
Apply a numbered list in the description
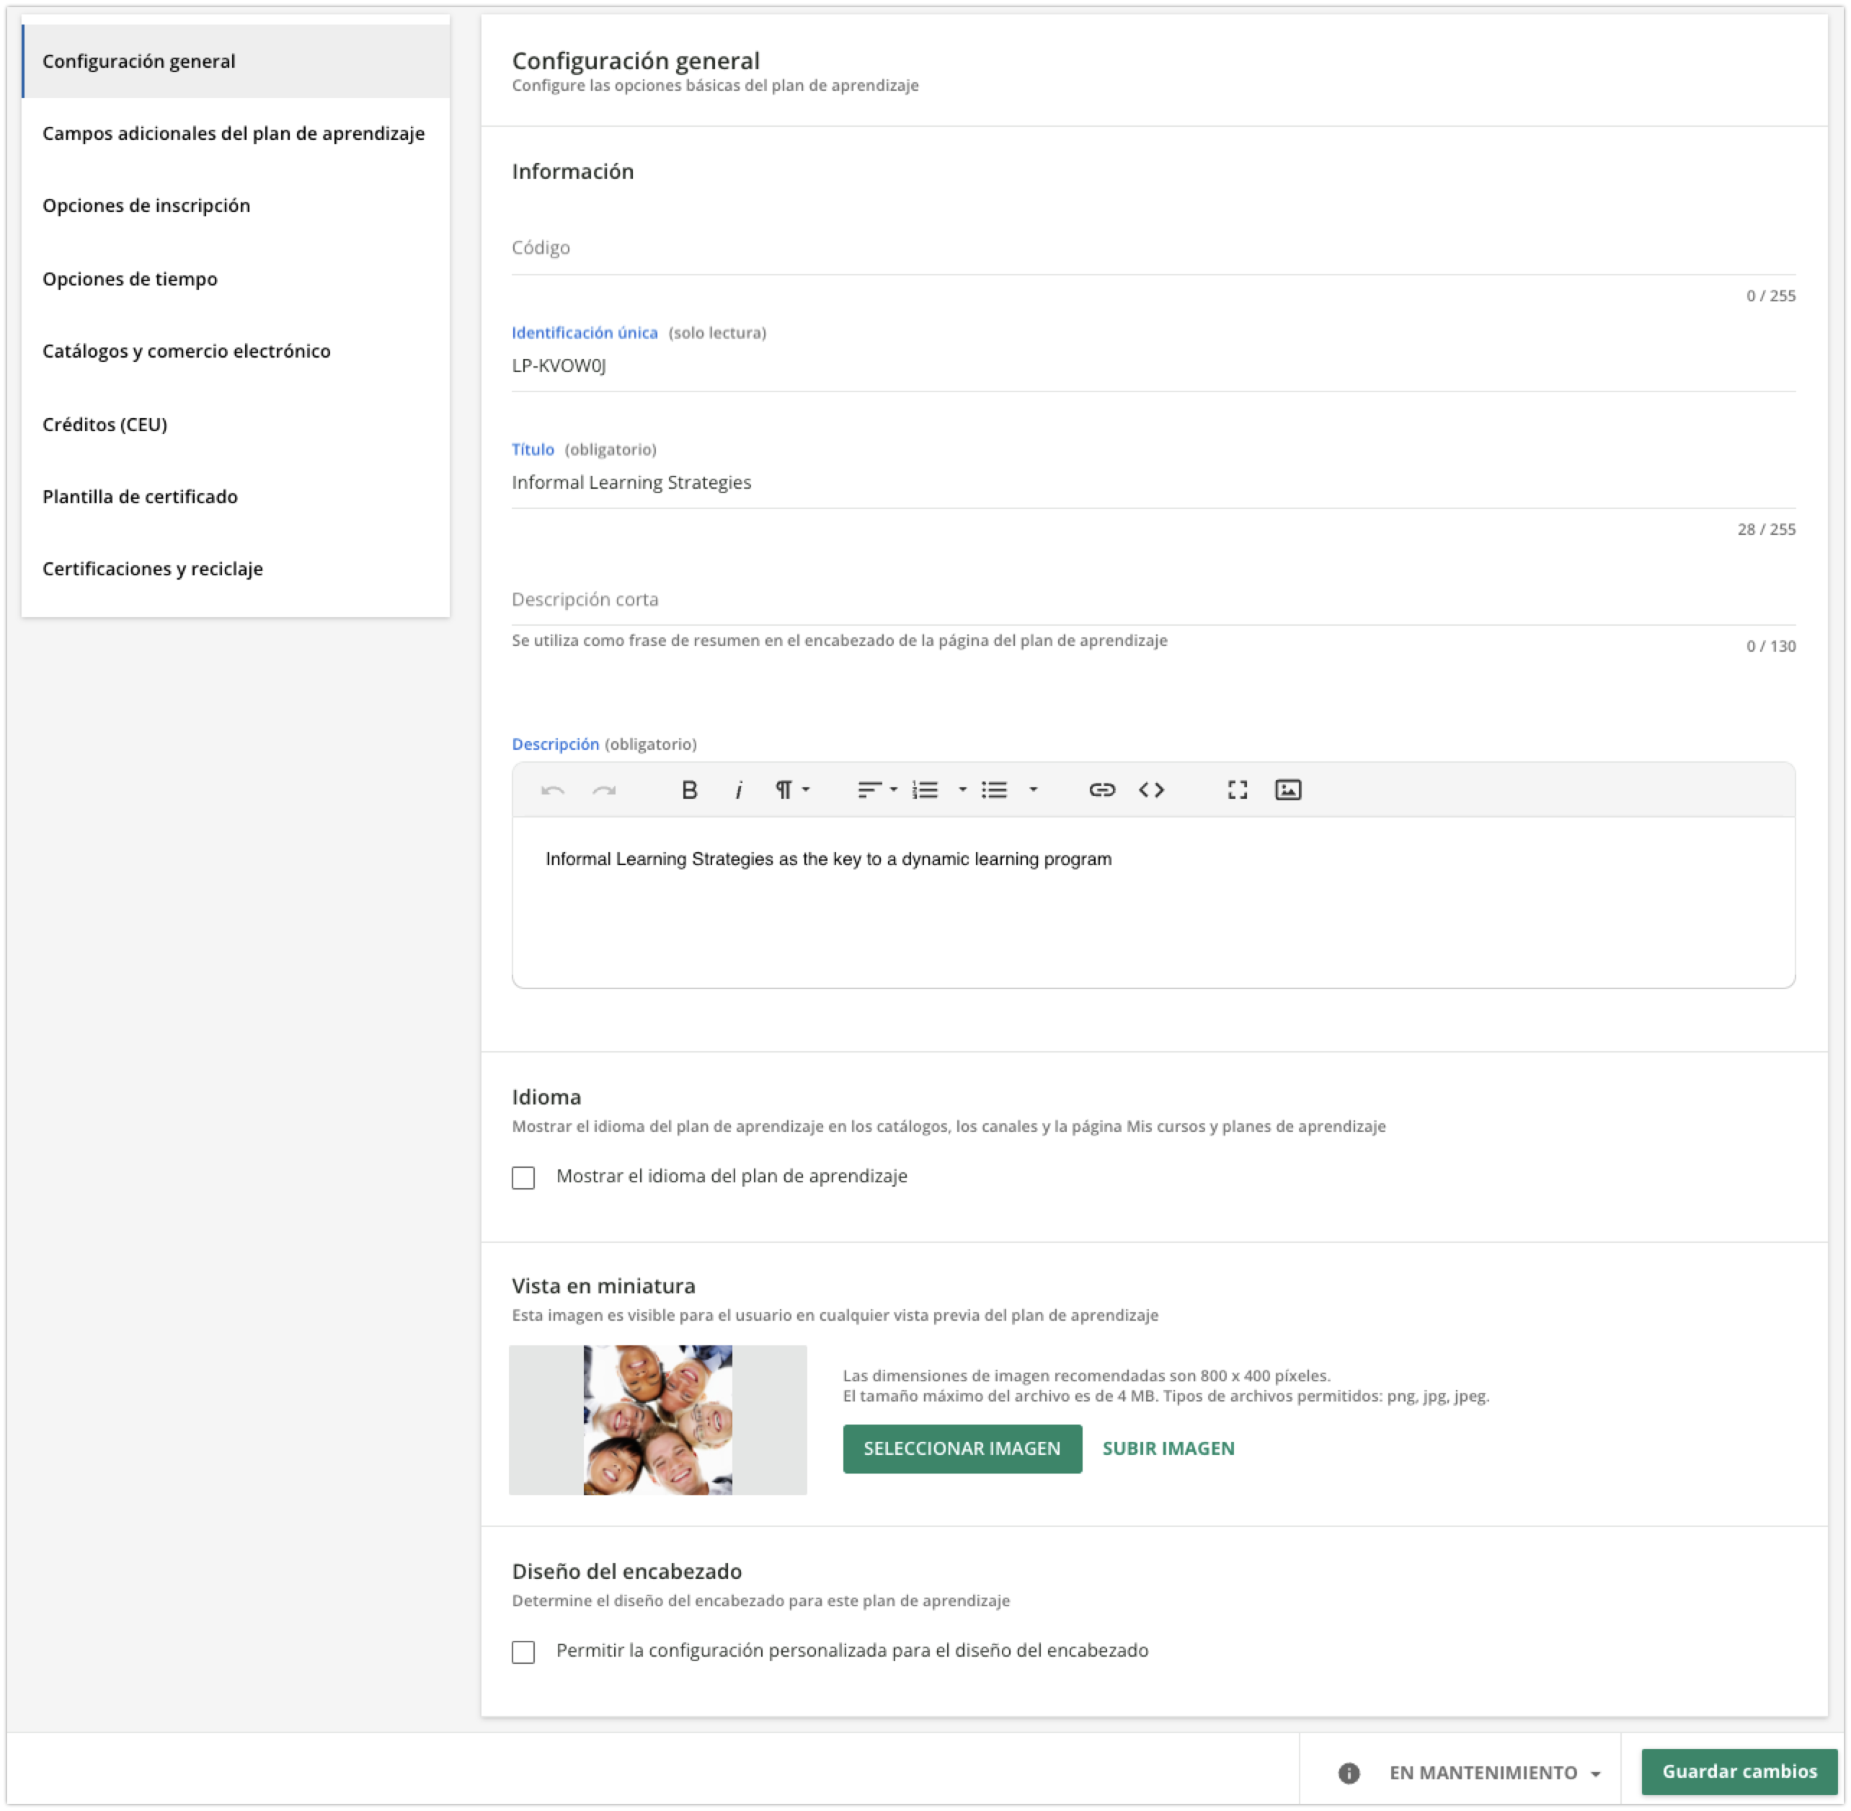click(x=925, y=789)
